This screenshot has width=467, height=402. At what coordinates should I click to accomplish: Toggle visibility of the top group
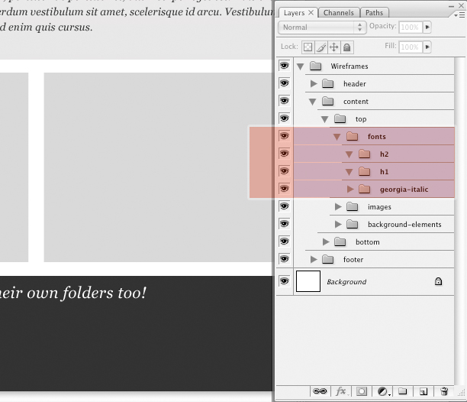click(x=284, y=118)
